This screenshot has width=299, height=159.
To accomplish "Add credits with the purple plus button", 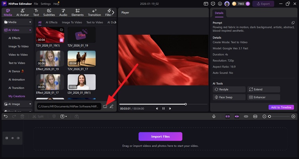I will tap(248, 4).
